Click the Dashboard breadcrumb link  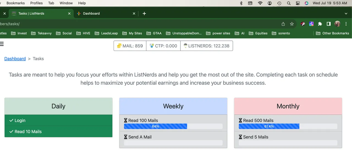coord(15,59)
